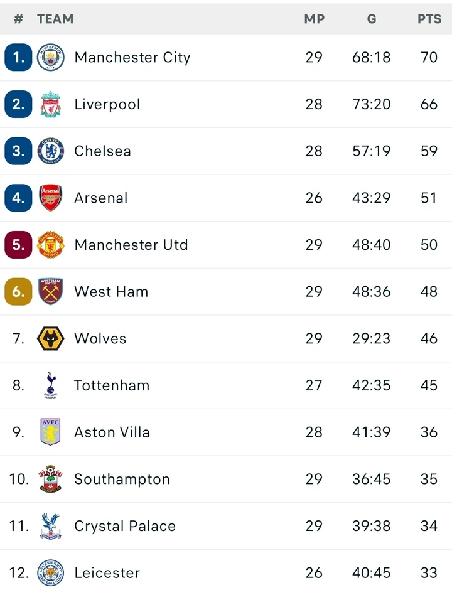Click the Manchester Utd club crest
The image size is (452, 595).
(x=50, y=245)
